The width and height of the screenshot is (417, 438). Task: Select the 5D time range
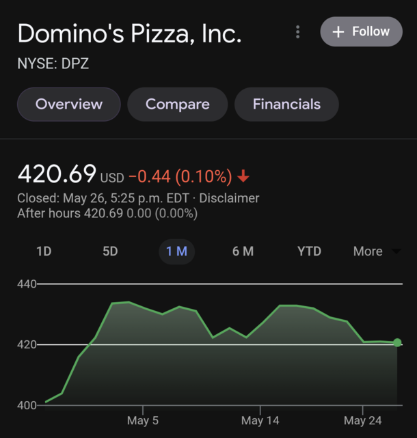coord(110,251)
